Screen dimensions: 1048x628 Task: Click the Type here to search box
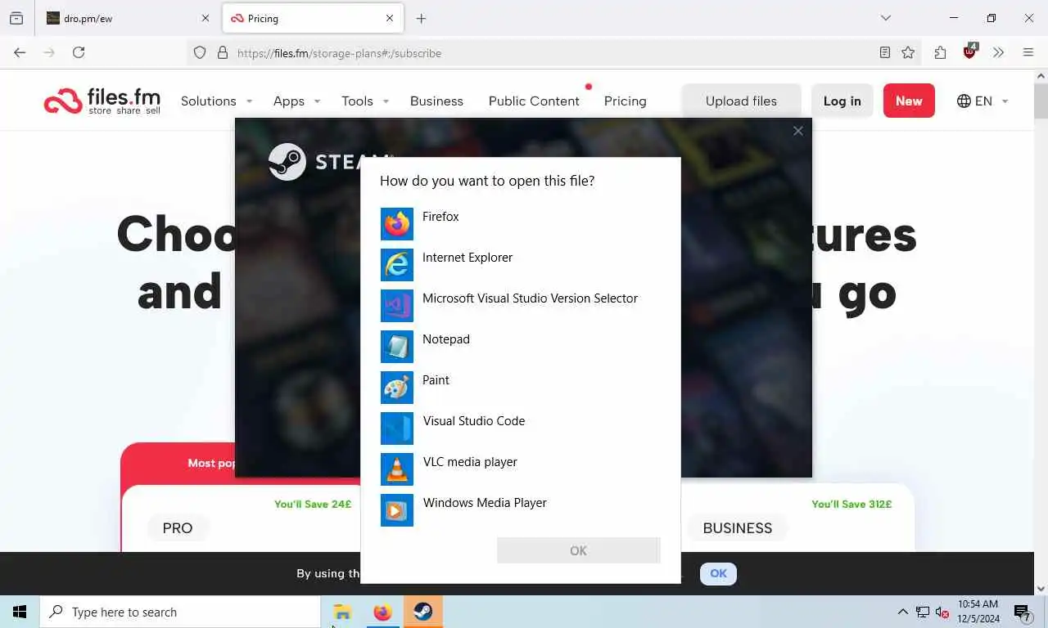click(180, 612)
